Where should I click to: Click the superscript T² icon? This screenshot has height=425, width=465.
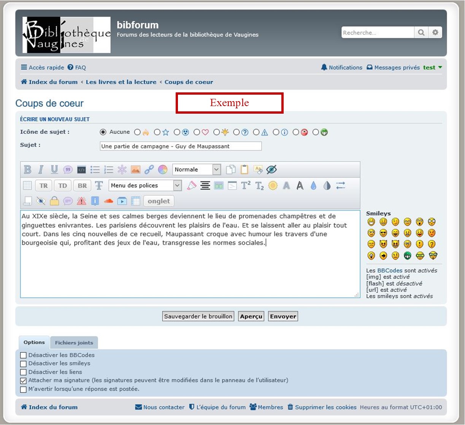click(246, 186)
